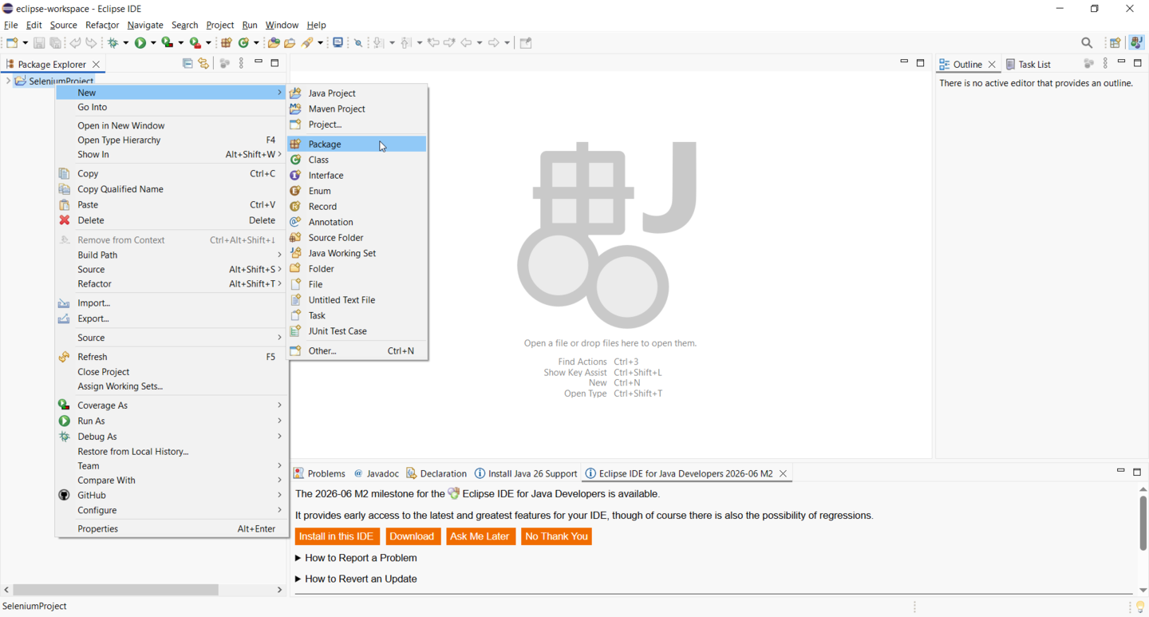Click the Ask Me Later button
Image resolution: width=1149 pixels, height=617 pixels.
480,536
